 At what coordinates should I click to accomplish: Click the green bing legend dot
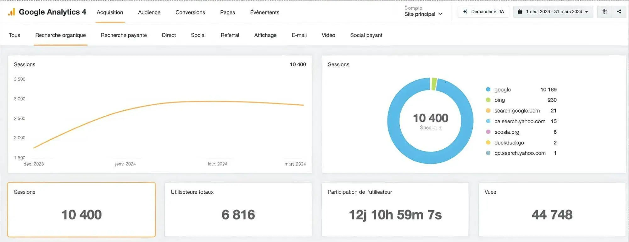[488, 100]
